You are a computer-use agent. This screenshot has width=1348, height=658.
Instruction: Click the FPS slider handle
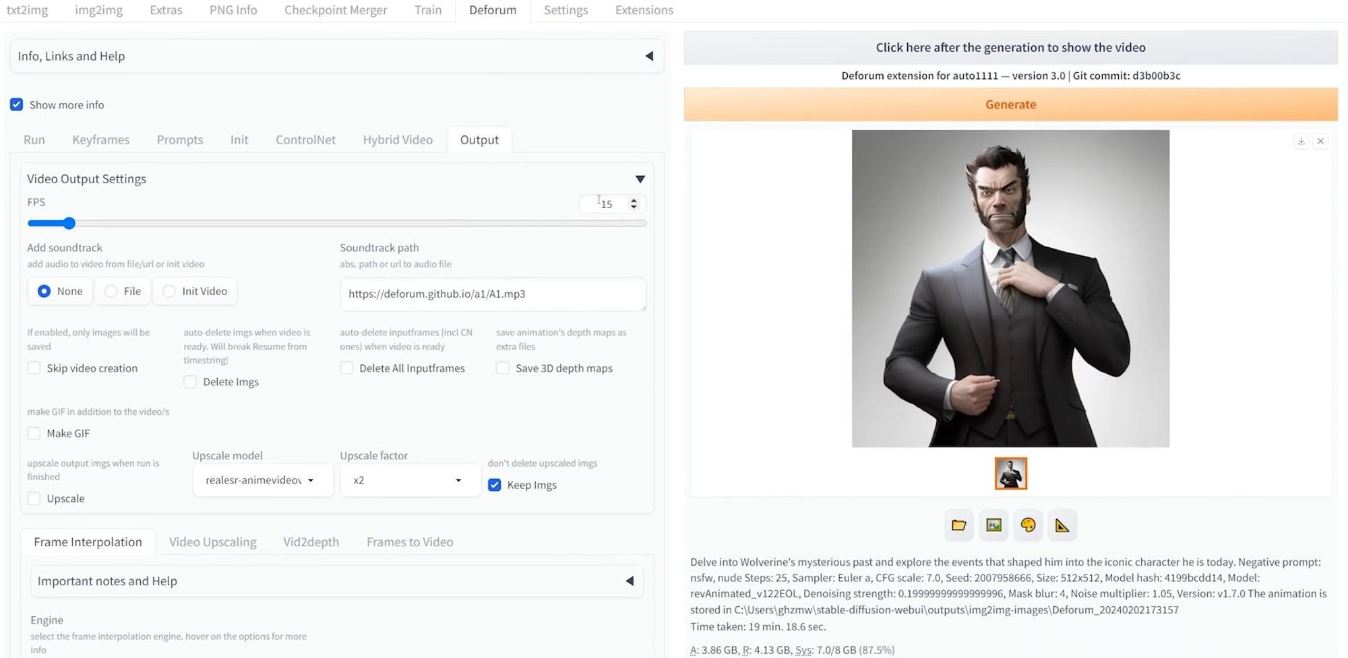[x=69, y=223]
